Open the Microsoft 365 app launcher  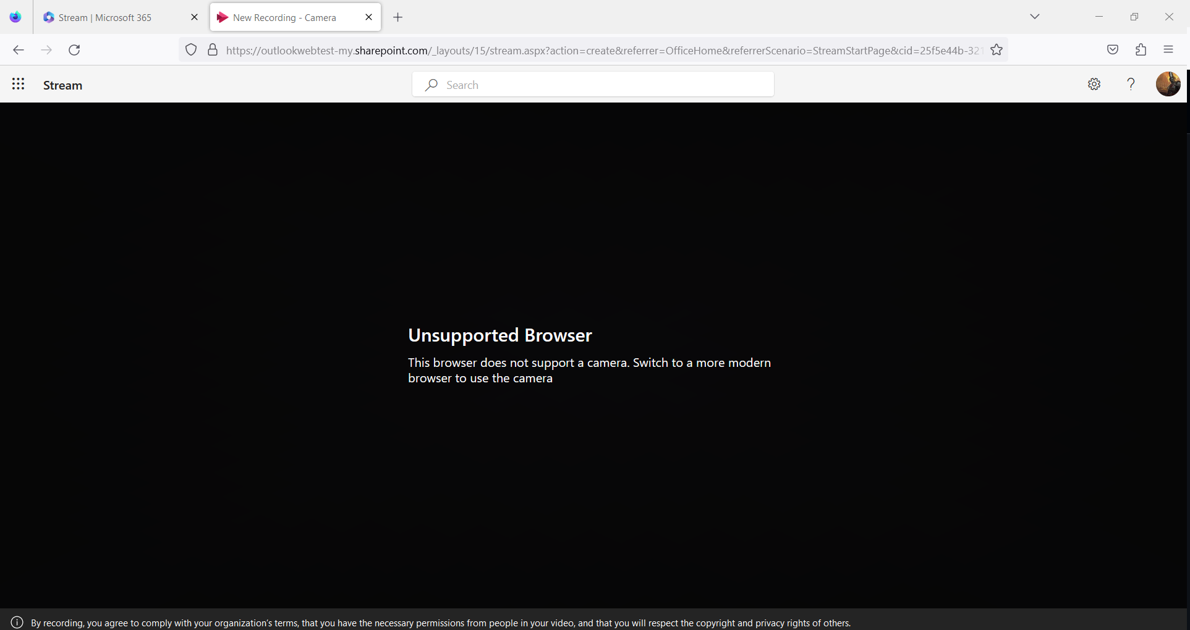[x=19, y=84]
